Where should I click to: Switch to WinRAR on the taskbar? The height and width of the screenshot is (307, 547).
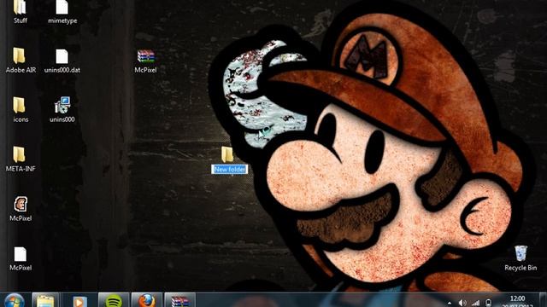point(179,300)
